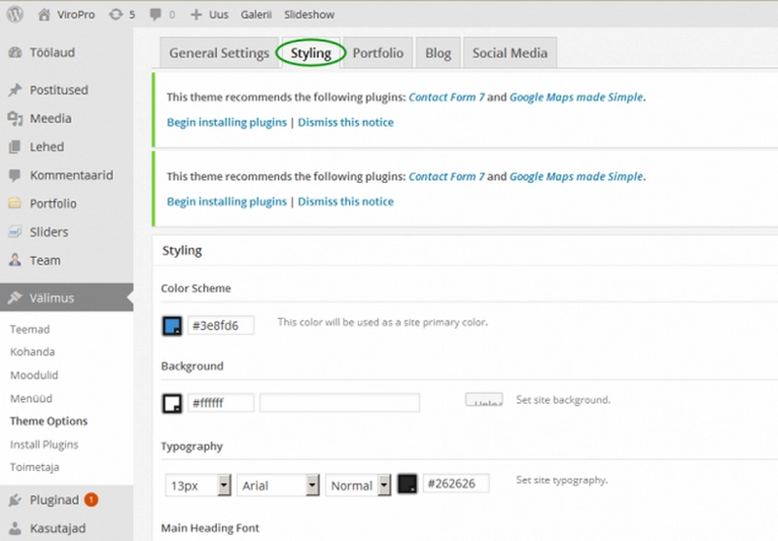This screenshot has width=778, height=541.
Task: Click the WordPress logo icon
Action: tap(15, 15)
